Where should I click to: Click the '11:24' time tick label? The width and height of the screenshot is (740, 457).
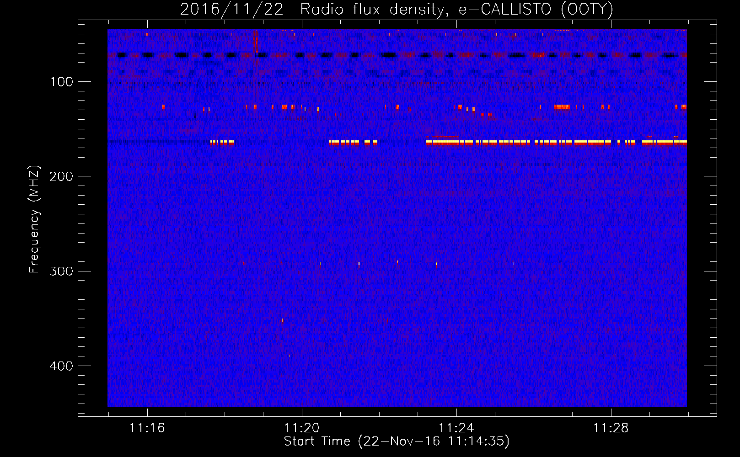click(456, 428)
